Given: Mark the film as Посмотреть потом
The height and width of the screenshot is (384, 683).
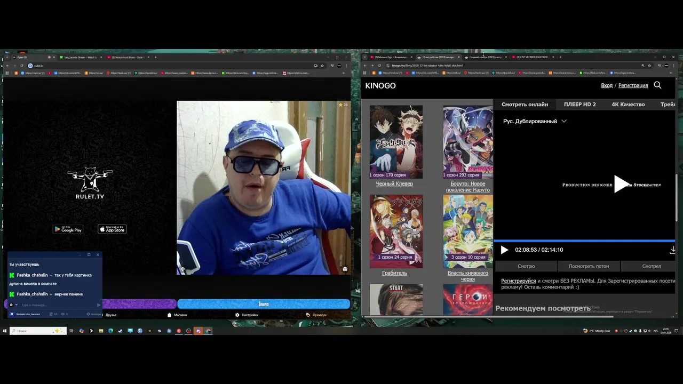Looking at the screenshot, I should point(589,266).
